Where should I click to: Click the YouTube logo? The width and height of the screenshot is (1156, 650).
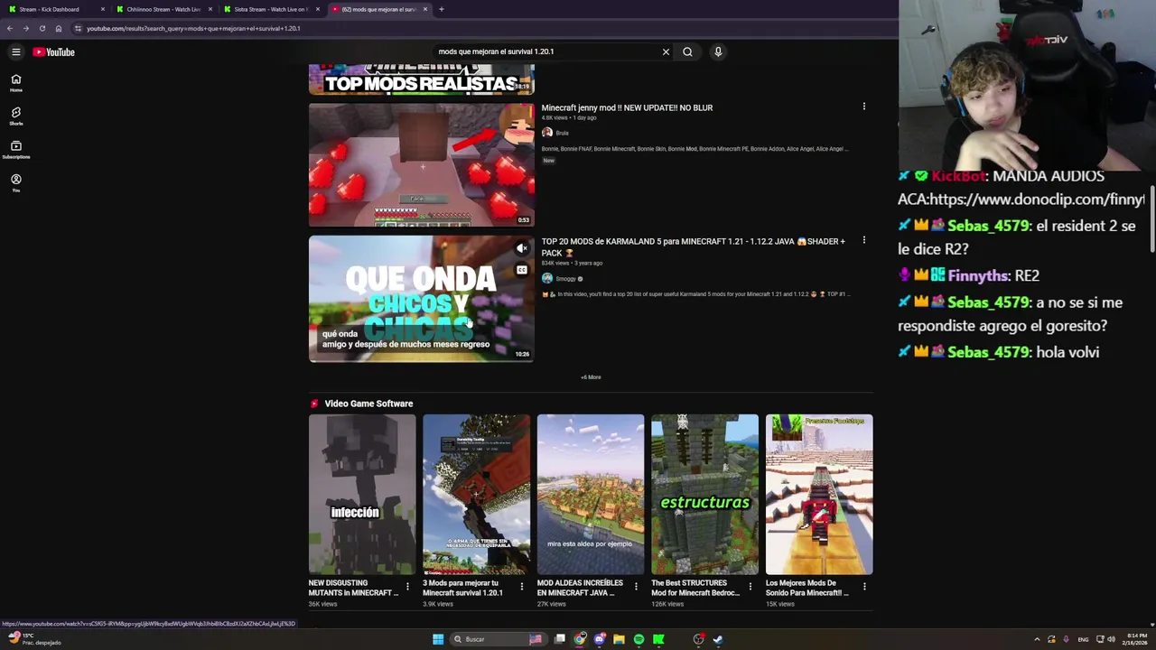coord(54,52)
